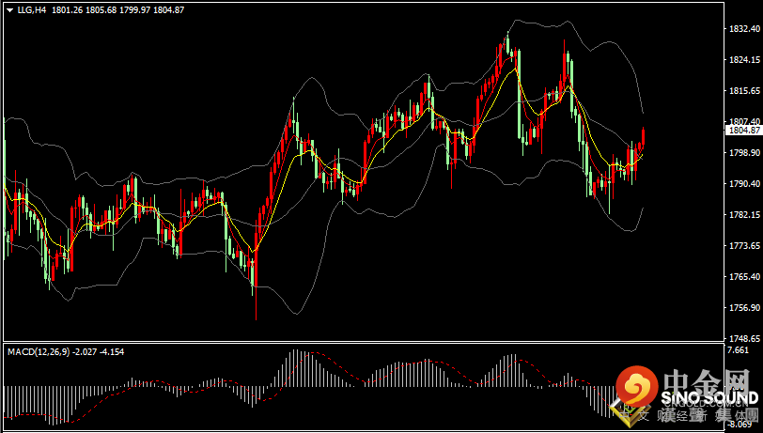
Task: Select the OHLC values 1801.26 1805.68 1799.97 1804.87
Action: (117, 9)
